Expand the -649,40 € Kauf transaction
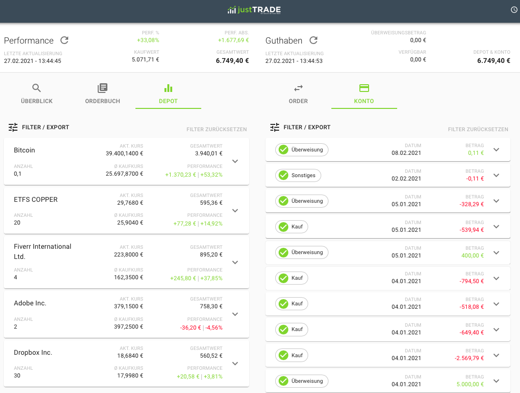Screen dimensions: 520x393 (496, 330)
